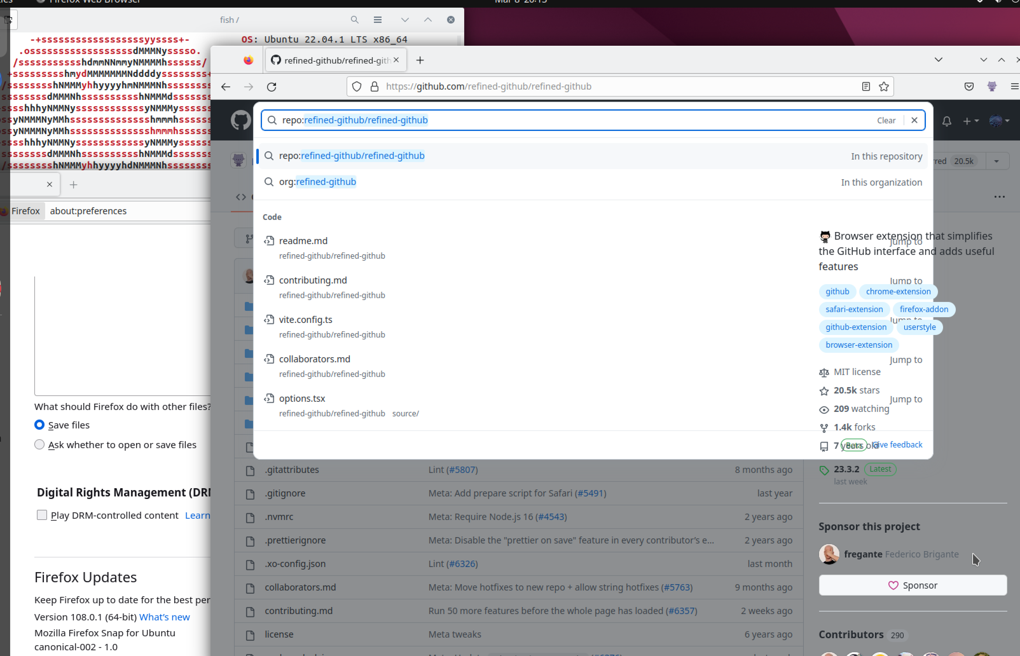Open the list-all-tabs chevron
The height and width of the screenshot is (656, 1020).
point(939,60)
